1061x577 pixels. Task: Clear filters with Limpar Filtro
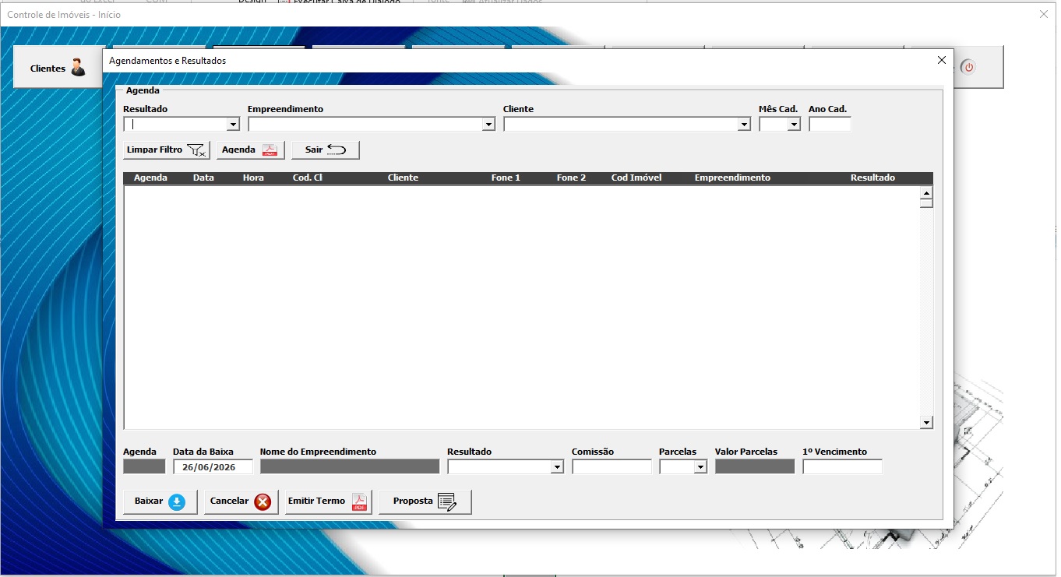point(167,150)
